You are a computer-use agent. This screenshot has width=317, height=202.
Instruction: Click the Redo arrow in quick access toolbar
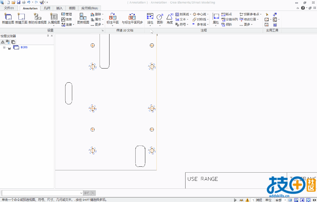click(36, 2)
